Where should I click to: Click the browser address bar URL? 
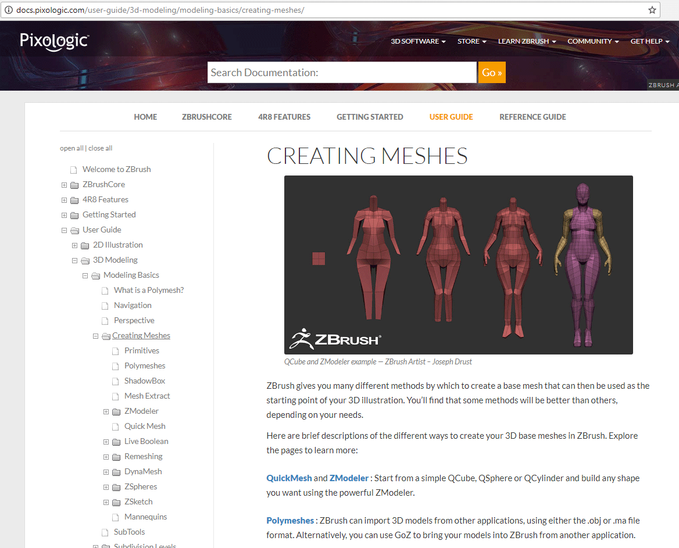pyautogui.click(x=160, y=10)
